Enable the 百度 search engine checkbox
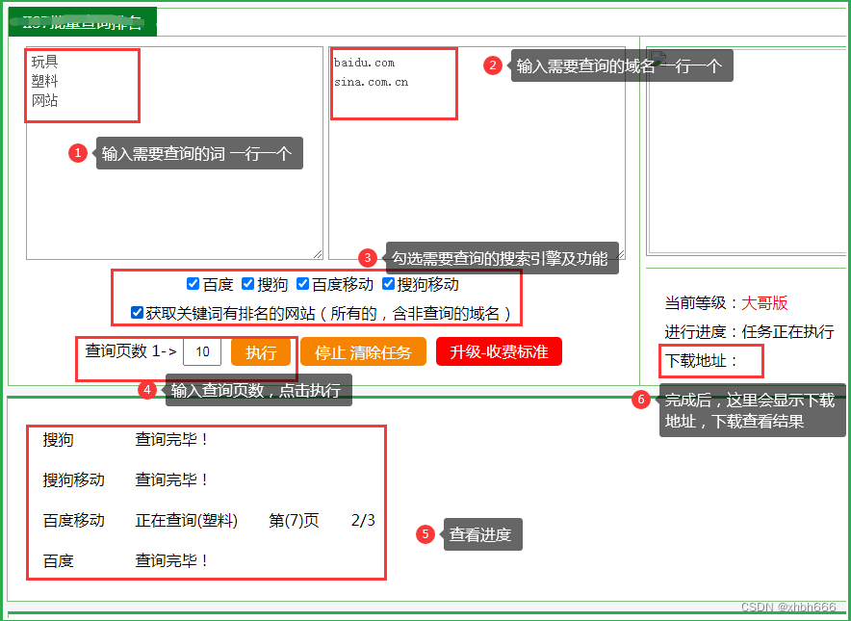The width and height of the screenshot is (851, 621). click(x=193, y=284)
